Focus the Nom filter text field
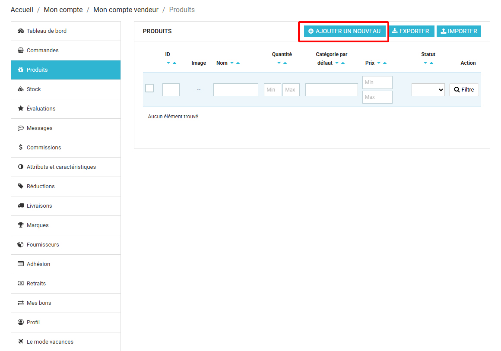This screenshot has width=501, height=351. [x=235, y=90]
